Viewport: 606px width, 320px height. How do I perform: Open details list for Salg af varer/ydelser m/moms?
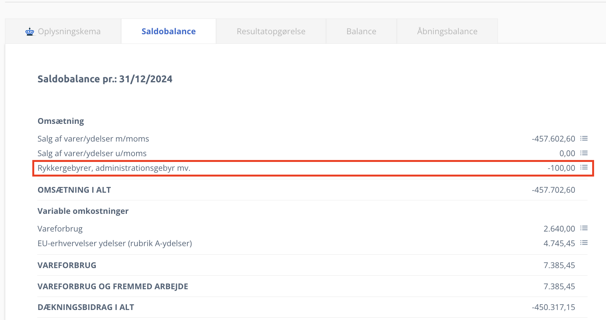coord(584,138)
